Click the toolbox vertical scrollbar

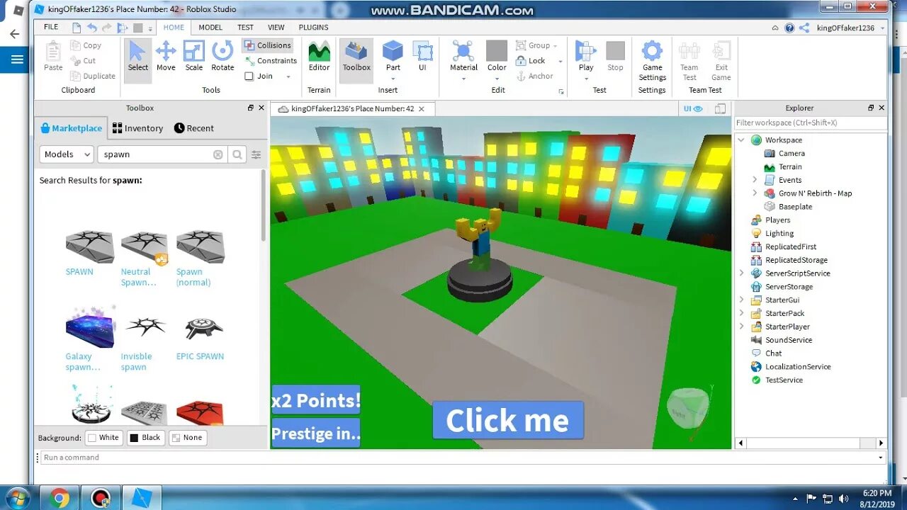[x=264, y=205]
